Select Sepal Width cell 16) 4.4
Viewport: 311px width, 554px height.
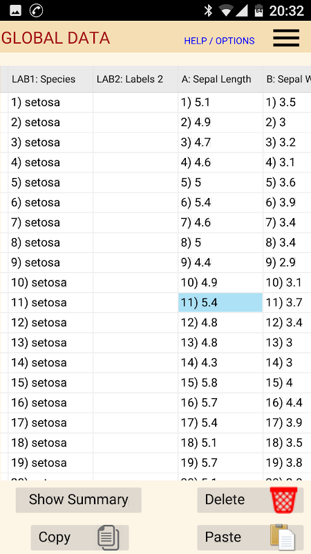coord(287,403)
